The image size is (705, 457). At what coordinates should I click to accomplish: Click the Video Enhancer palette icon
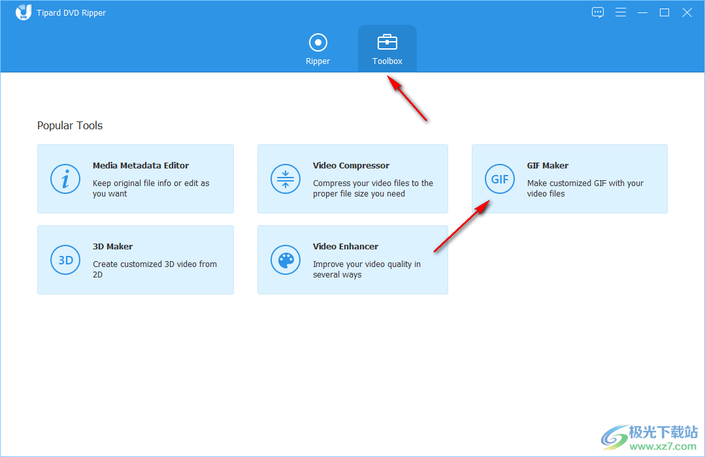286,260
